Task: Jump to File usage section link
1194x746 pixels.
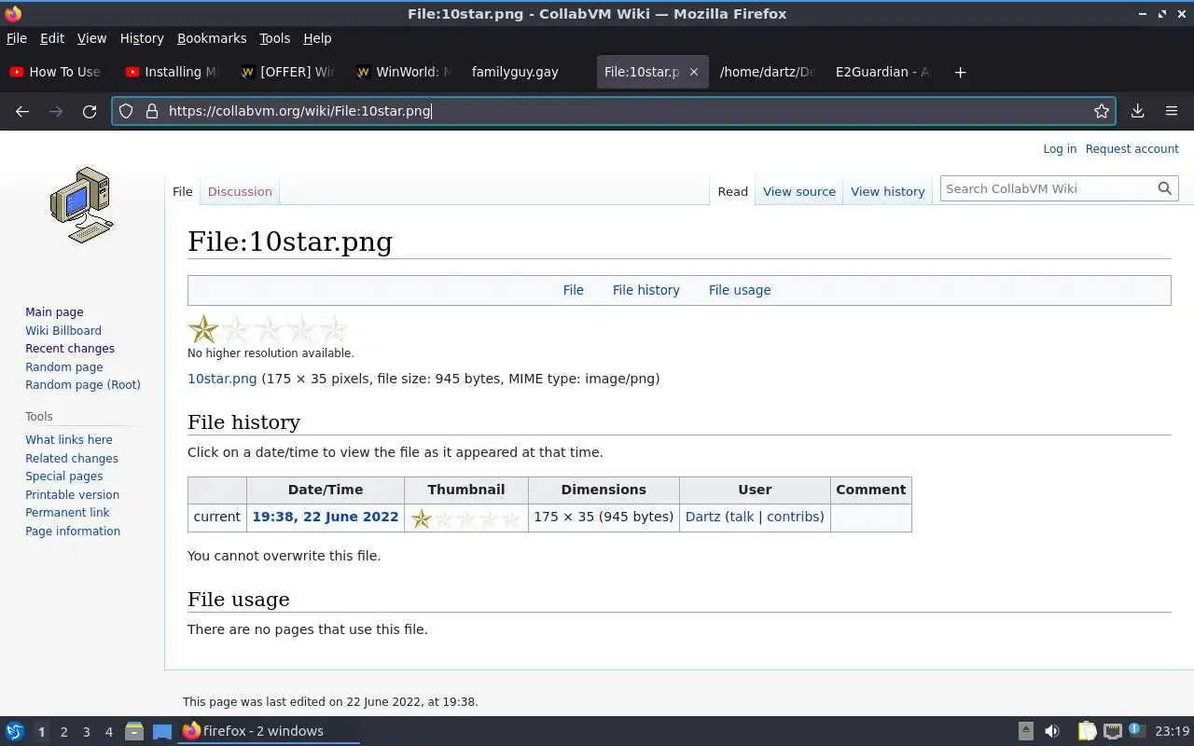Action: (740, 290)
